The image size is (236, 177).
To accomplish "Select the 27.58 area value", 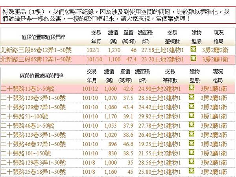I will pos(147,50).
